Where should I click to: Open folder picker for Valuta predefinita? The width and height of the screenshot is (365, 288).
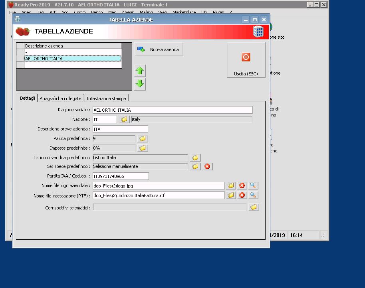tap(143, 138)
